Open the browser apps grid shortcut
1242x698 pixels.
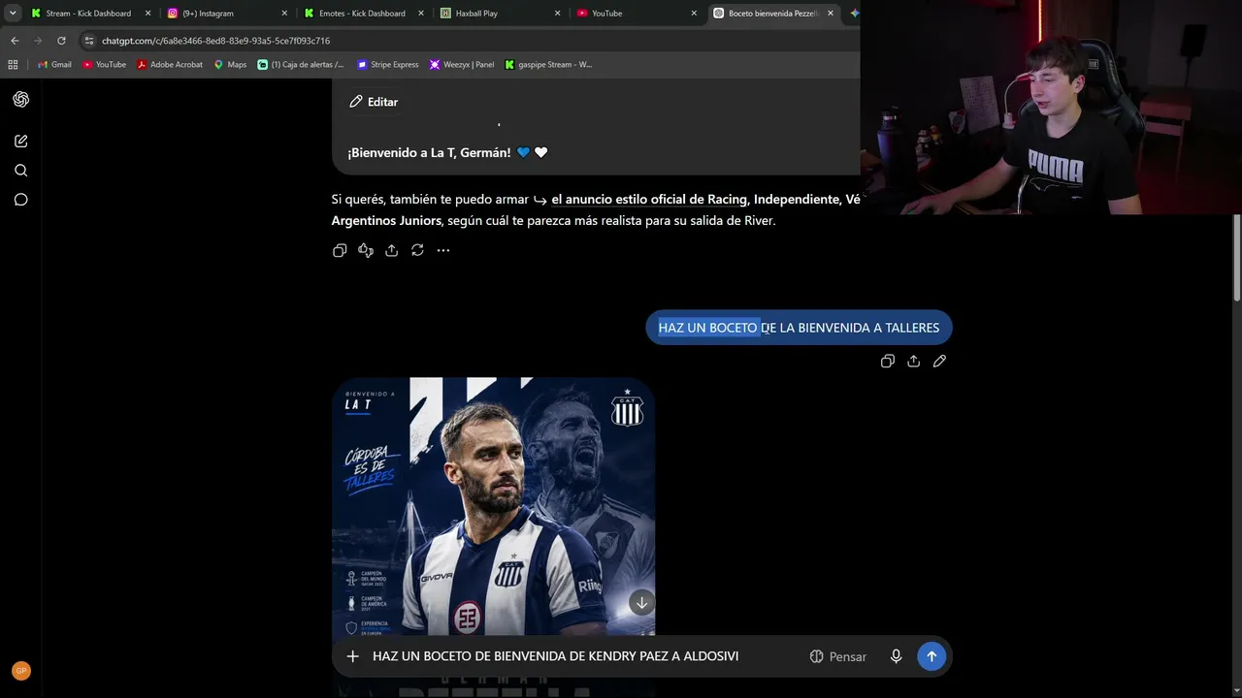pos(13,65)
